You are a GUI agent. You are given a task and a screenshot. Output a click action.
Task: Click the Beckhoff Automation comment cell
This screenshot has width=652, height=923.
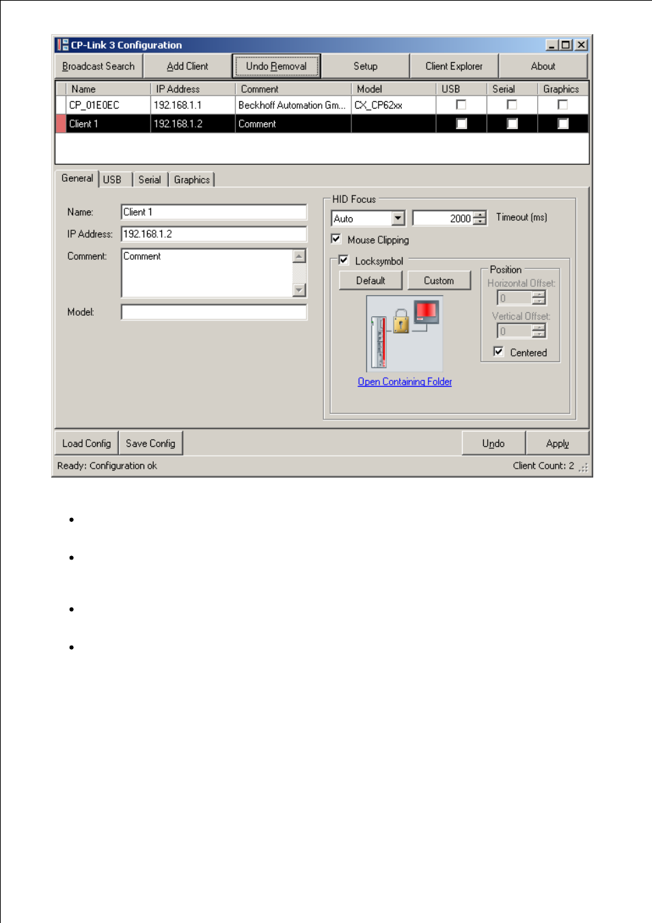click(x=293, y=105)
